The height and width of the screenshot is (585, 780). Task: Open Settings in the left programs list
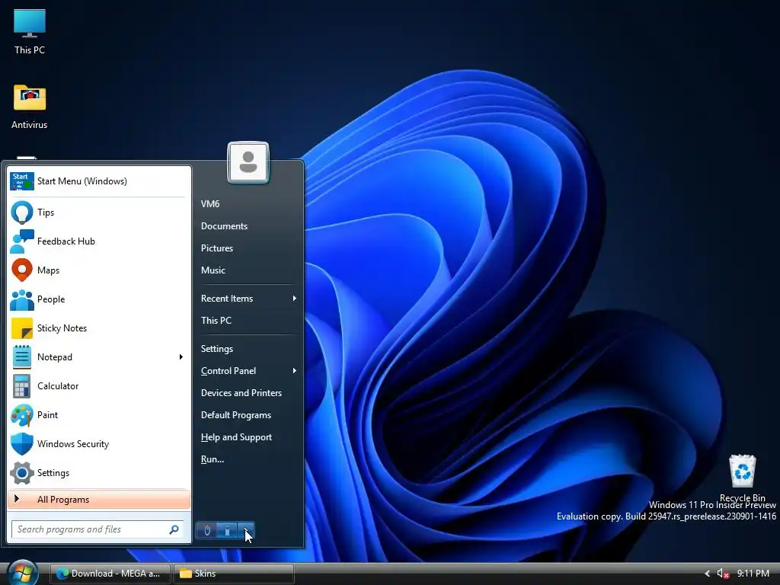99,472
